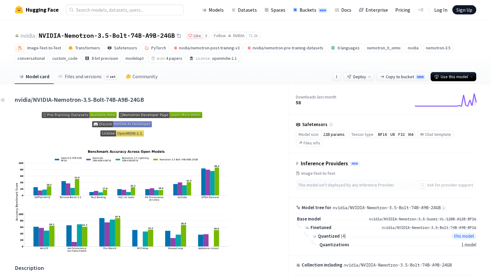Follow NVIDIA organization
491x276 pixels.
pos(229,36)
